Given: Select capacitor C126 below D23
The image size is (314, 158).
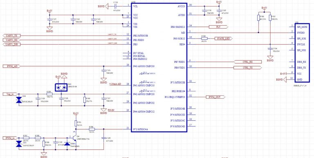Looking at the screenshot, I should click(x=61, y=99).
